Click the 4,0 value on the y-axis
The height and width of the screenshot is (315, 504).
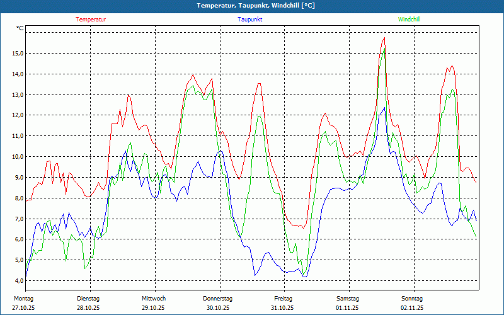(x=18, y=280)
